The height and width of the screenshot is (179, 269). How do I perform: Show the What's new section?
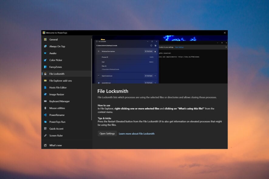coord(66,145)
